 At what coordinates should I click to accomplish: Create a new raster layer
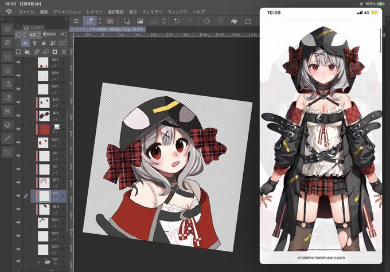[18, 52]
